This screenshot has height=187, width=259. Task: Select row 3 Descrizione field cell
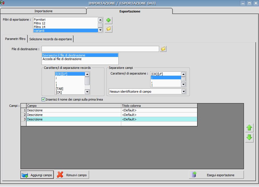click(74, 119)
